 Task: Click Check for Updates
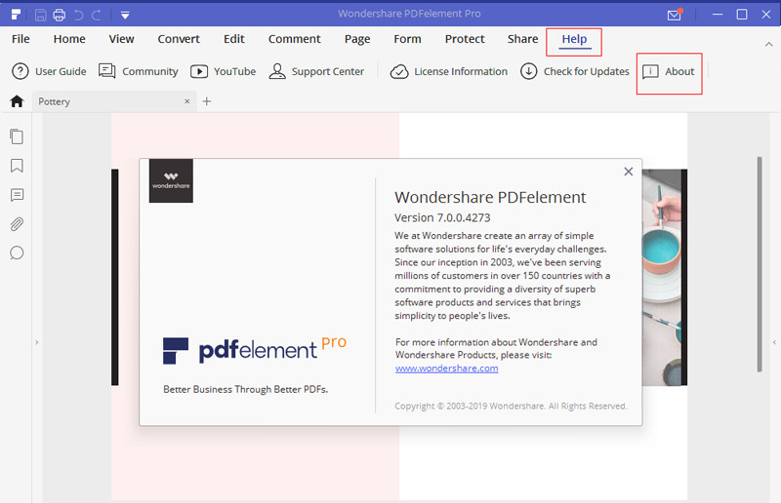tap(574, 71)
